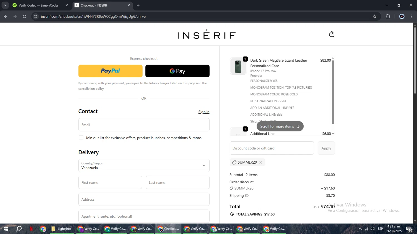Reload the checkout page
Image resolution: width=417 pixels, height=234 pixels.
click(24, 16)
